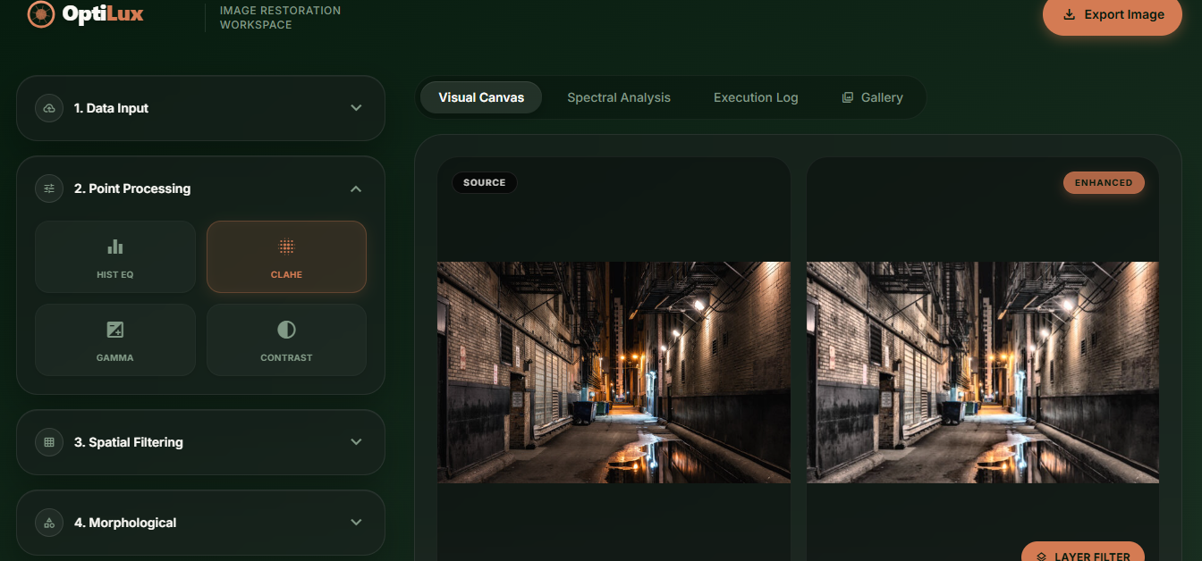Image resolution: width=1202 pixels, height=561 pixels.
Task: Click the Image Restoration Workspace text
Action: (280, 18)
